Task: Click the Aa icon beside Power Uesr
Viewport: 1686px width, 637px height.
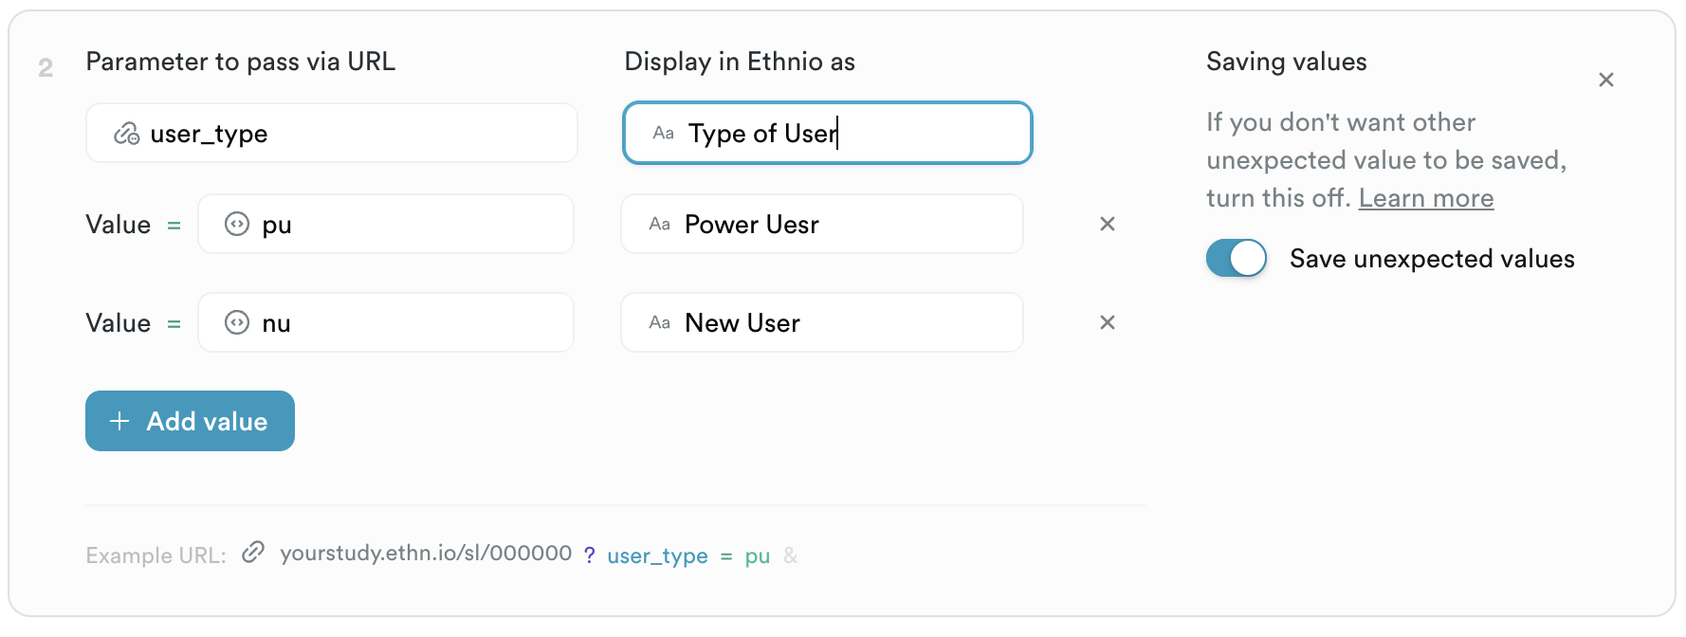Action: [659, 225]
